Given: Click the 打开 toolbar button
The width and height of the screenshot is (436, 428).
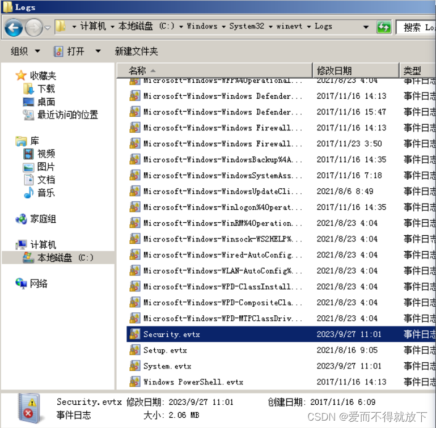Looking at the screenshot, I should point(69,51).
